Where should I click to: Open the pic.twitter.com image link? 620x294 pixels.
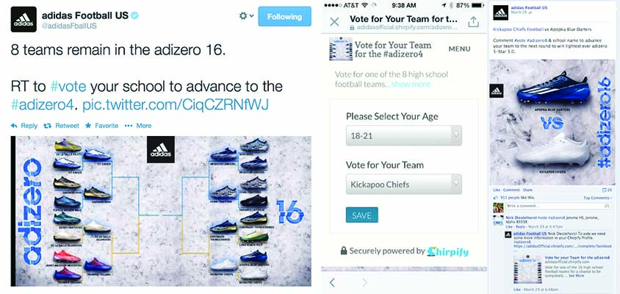pyautogui.click(x=176, y=105)
